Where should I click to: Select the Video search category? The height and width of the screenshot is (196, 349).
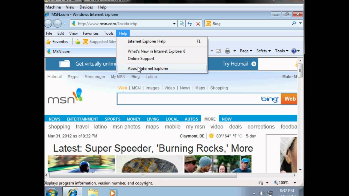coord(170,88)
